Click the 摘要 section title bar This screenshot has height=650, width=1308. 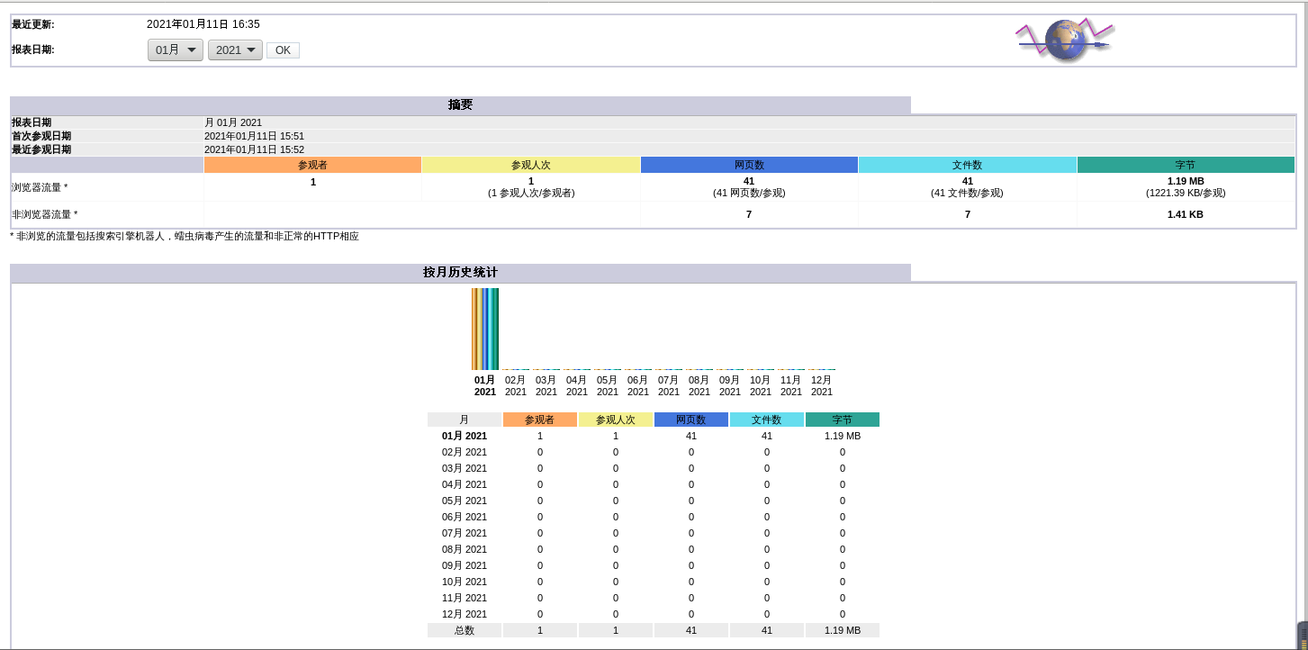[460, 104]
